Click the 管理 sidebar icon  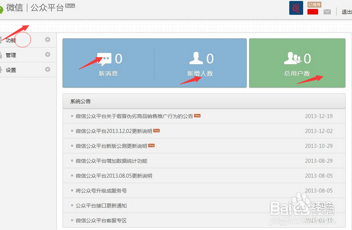coord(1,55)
